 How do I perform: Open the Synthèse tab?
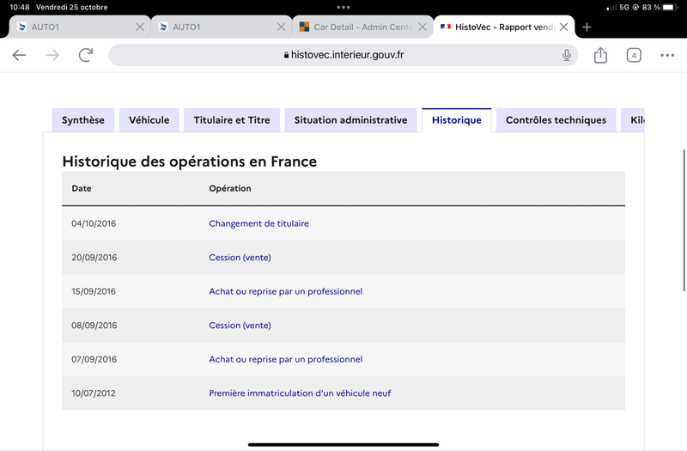point(82,120)
